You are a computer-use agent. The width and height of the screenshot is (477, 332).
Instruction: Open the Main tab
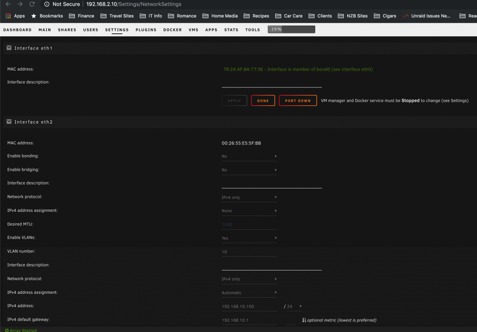[45, 30]
